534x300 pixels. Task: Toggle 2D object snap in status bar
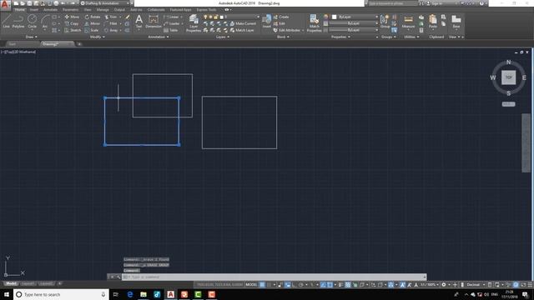(330, 284)
